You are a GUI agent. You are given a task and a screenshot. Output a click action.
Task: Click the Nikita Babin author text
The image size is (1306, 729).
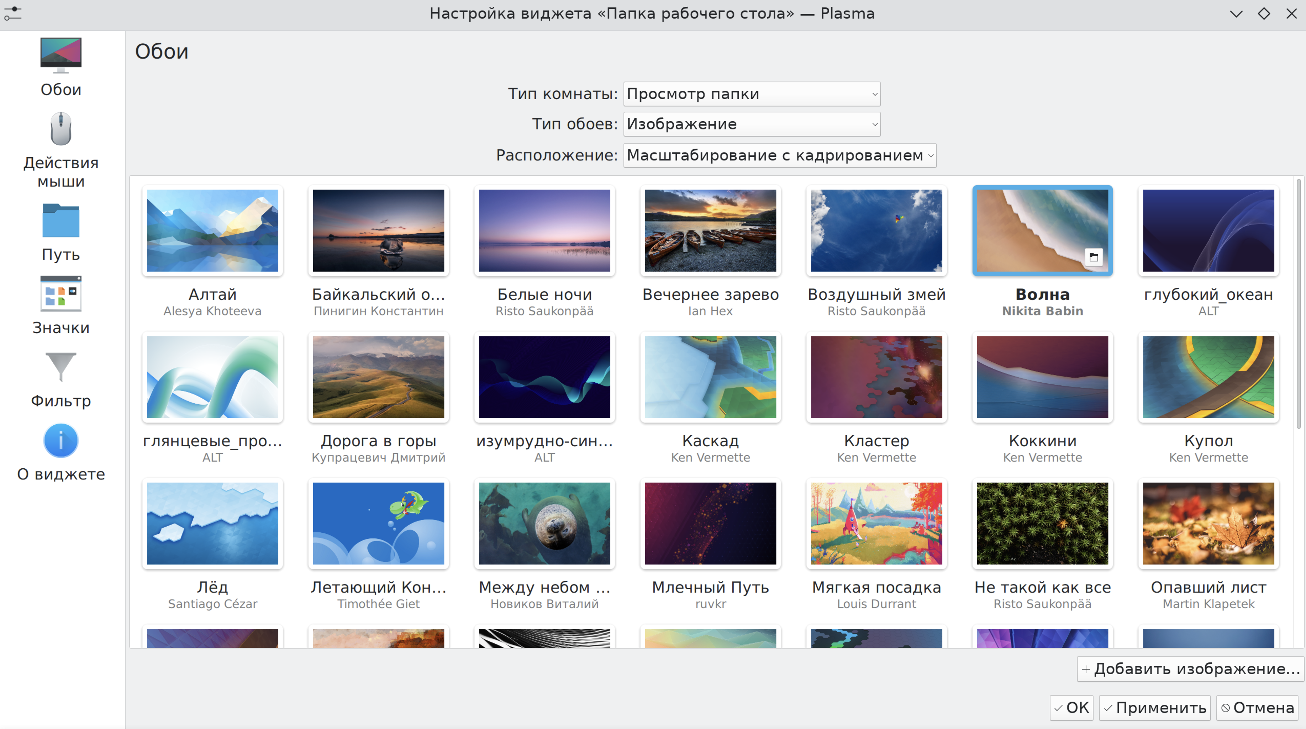[1042, 311]
